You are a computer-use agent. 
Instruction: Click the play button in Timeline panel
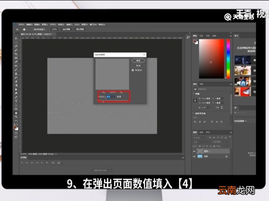coord(32,163)
